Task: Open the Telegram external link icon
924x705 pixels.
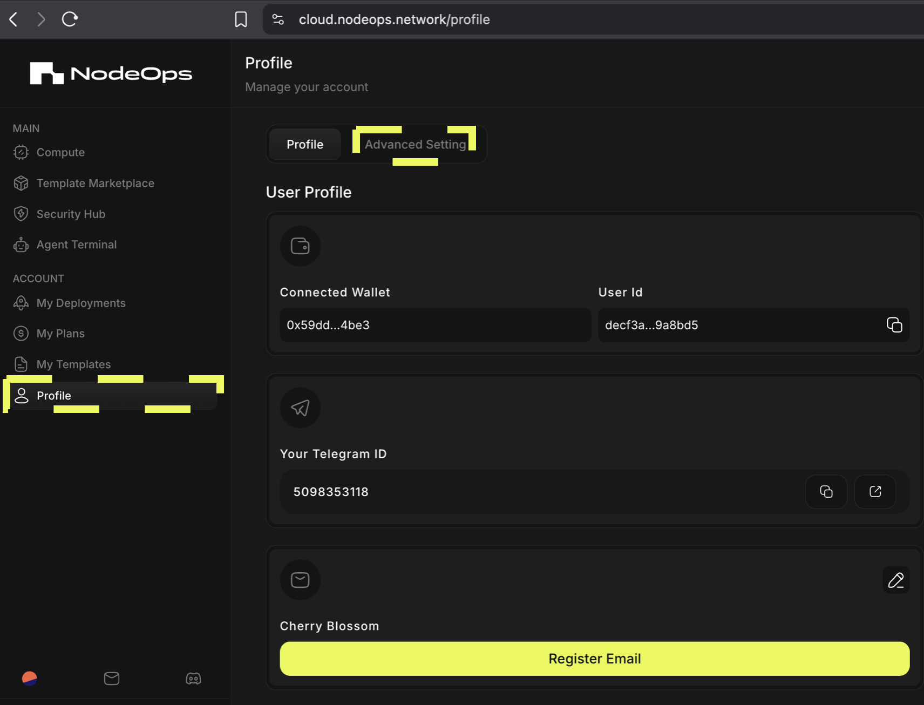Action: [x=875, y=492]
